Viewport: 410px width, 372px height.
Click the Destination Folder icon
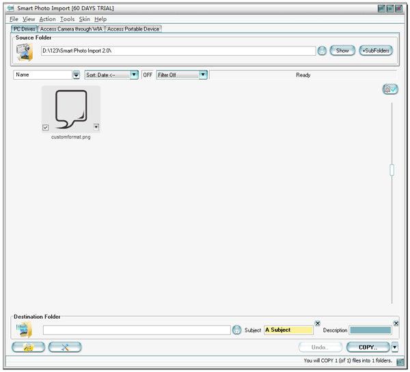tap(24, 330)
